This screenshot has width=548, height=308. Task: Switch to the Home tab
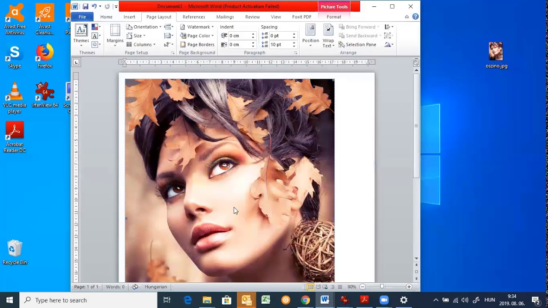click(106, 17)
